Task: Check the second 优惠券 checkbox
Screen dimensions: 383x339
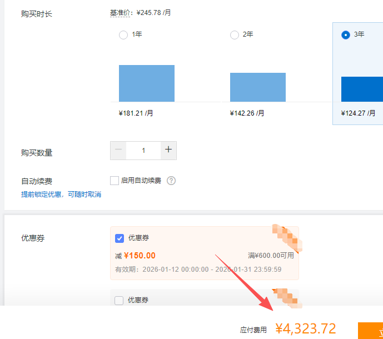Action: (x=119, y=301)
